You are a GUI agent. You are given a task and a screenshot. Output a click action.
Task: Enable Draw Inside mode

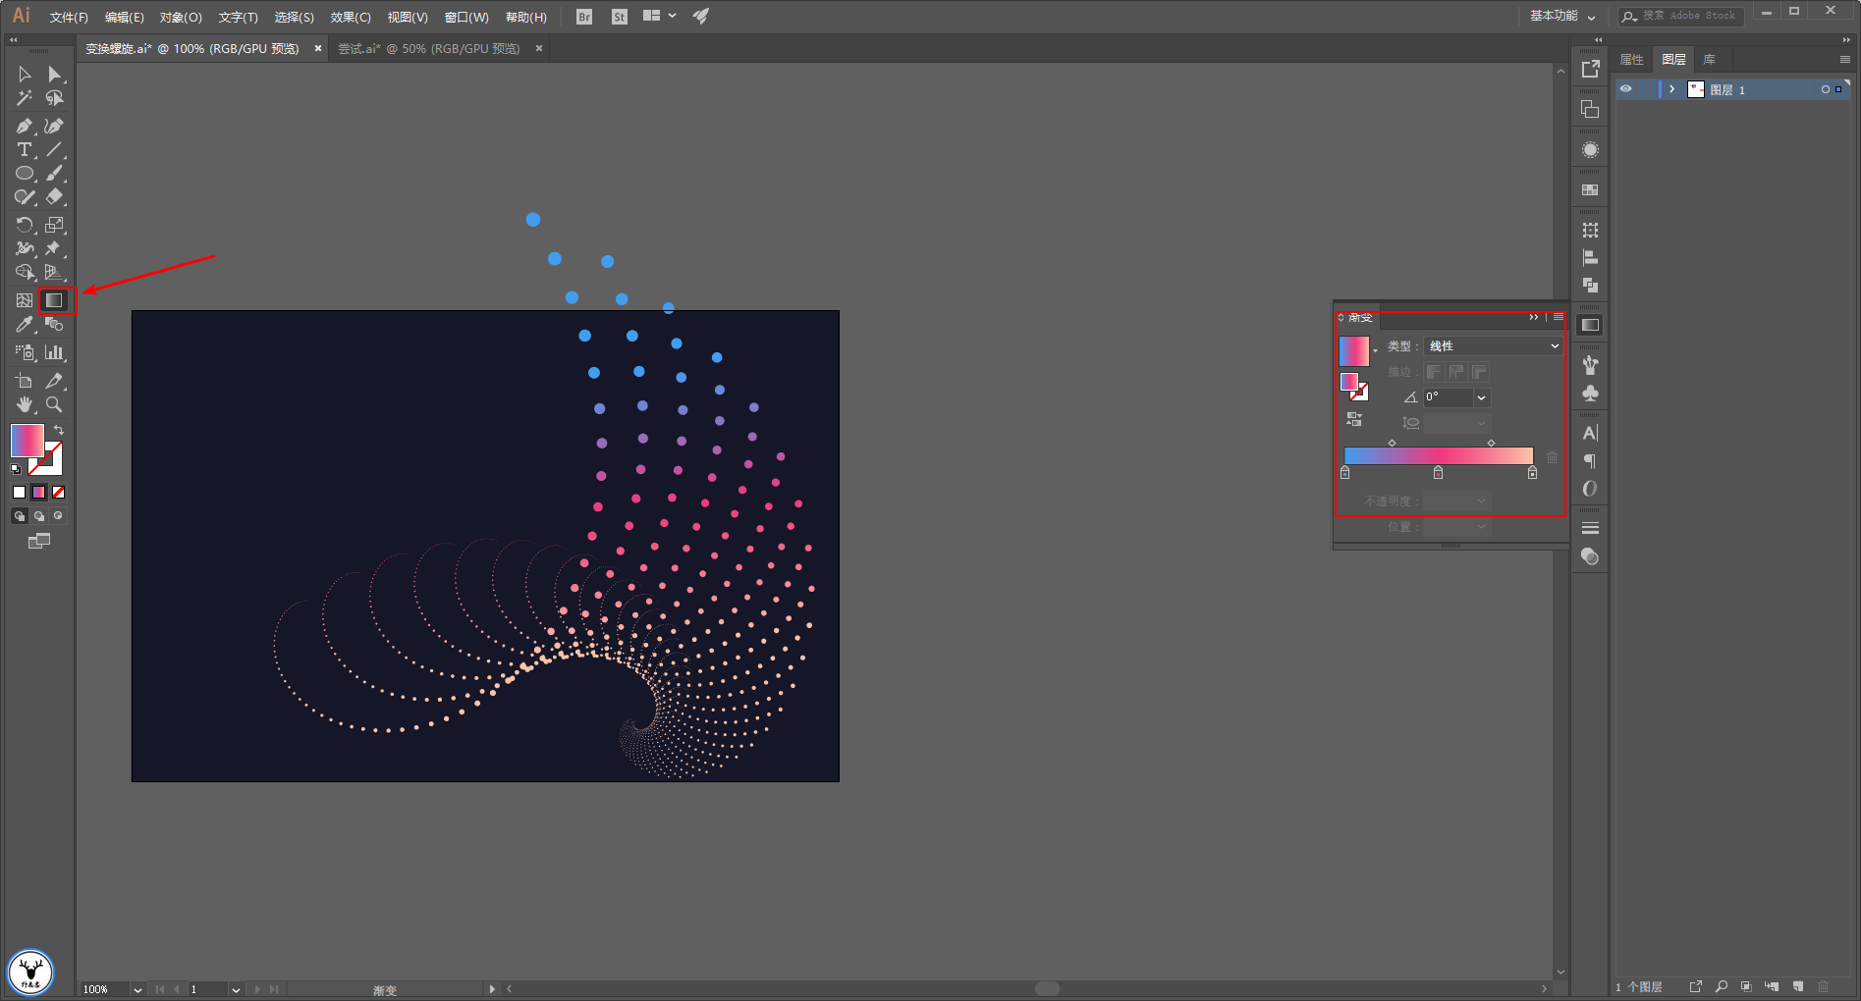pyautogui.click(x=59, y=516)
